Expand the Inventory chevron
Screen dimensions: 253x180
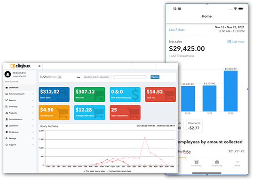point(33,107)
